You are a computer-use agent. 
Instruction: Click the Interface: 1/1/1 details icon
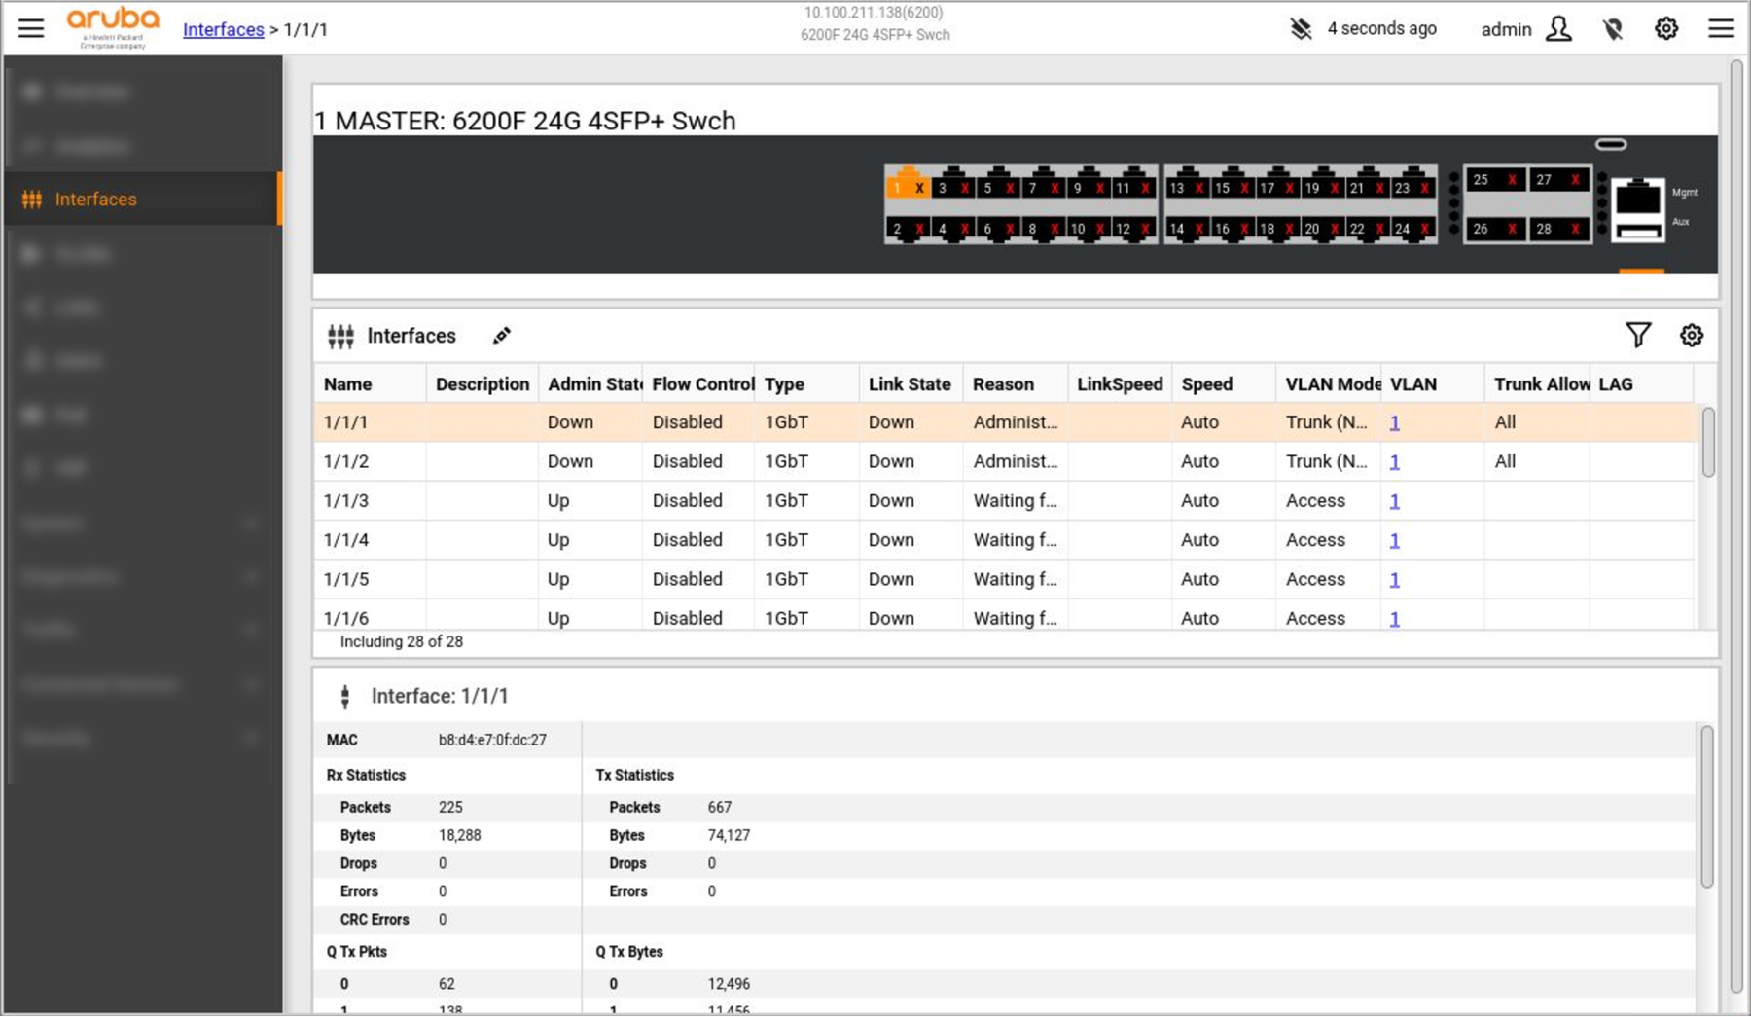coord(344,697)
